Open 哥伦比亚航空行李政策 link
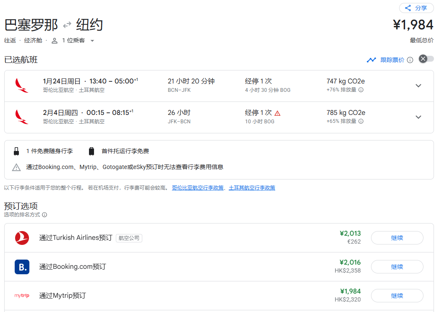The height and width of the screenshot is (312, 439). click(198, 188)
